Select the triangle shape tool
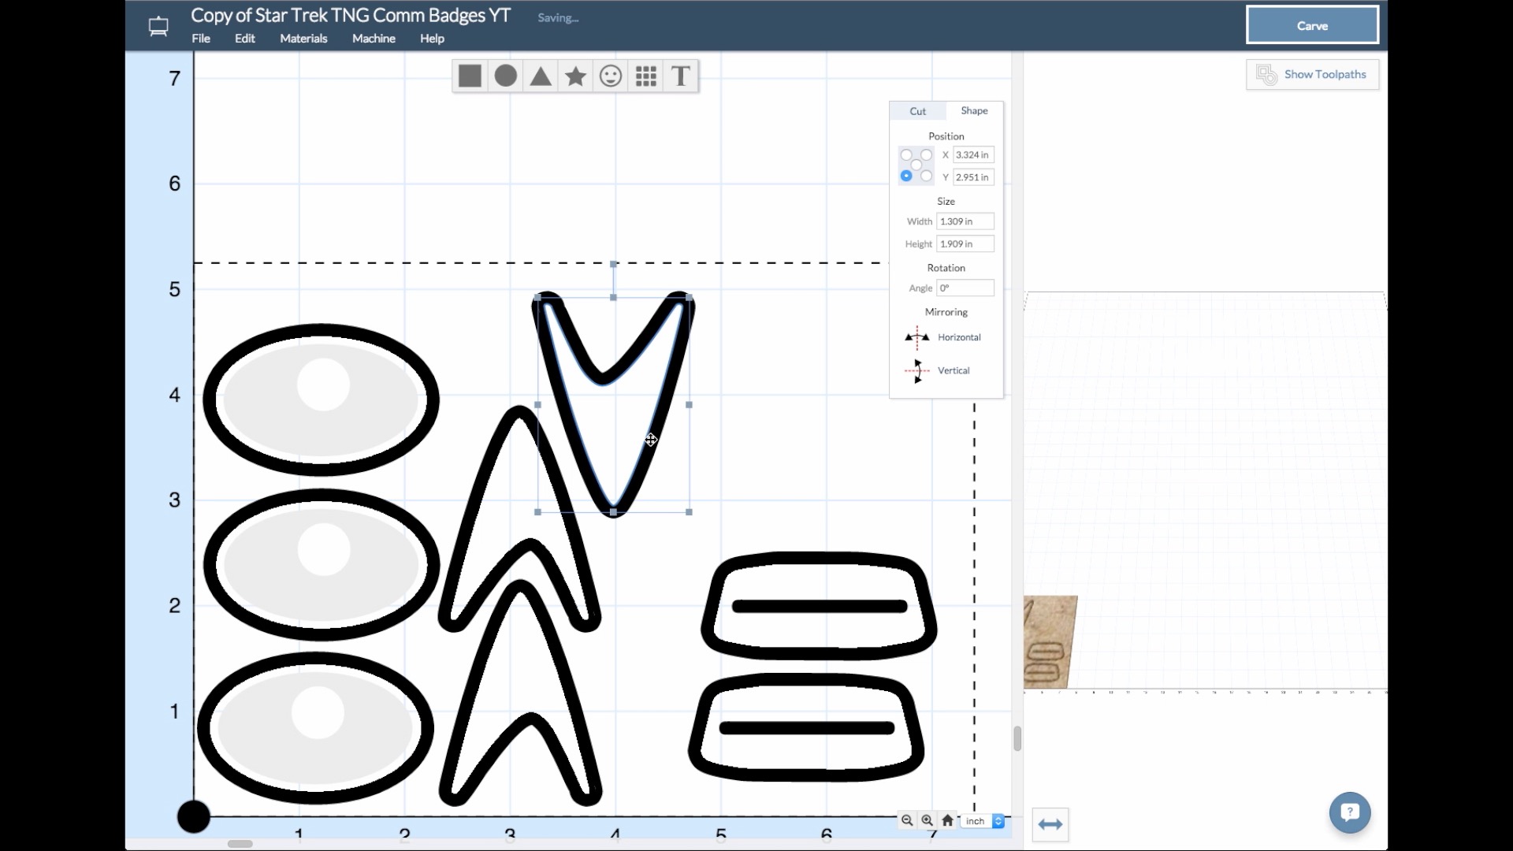The image size is (1513, 851). [541, 76]
